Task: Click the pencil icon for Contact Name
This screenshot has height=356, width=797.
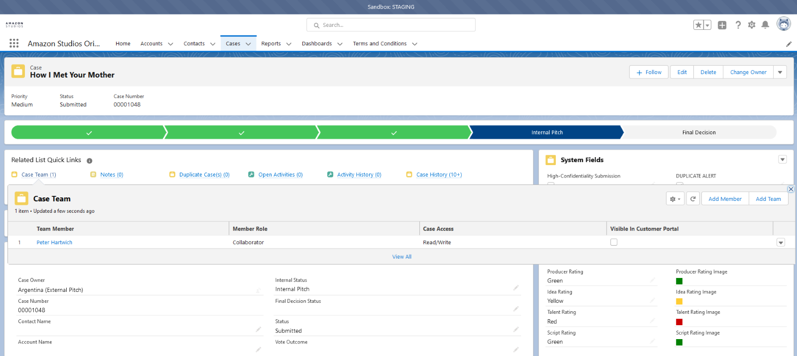Action: (x=259, y=329)
